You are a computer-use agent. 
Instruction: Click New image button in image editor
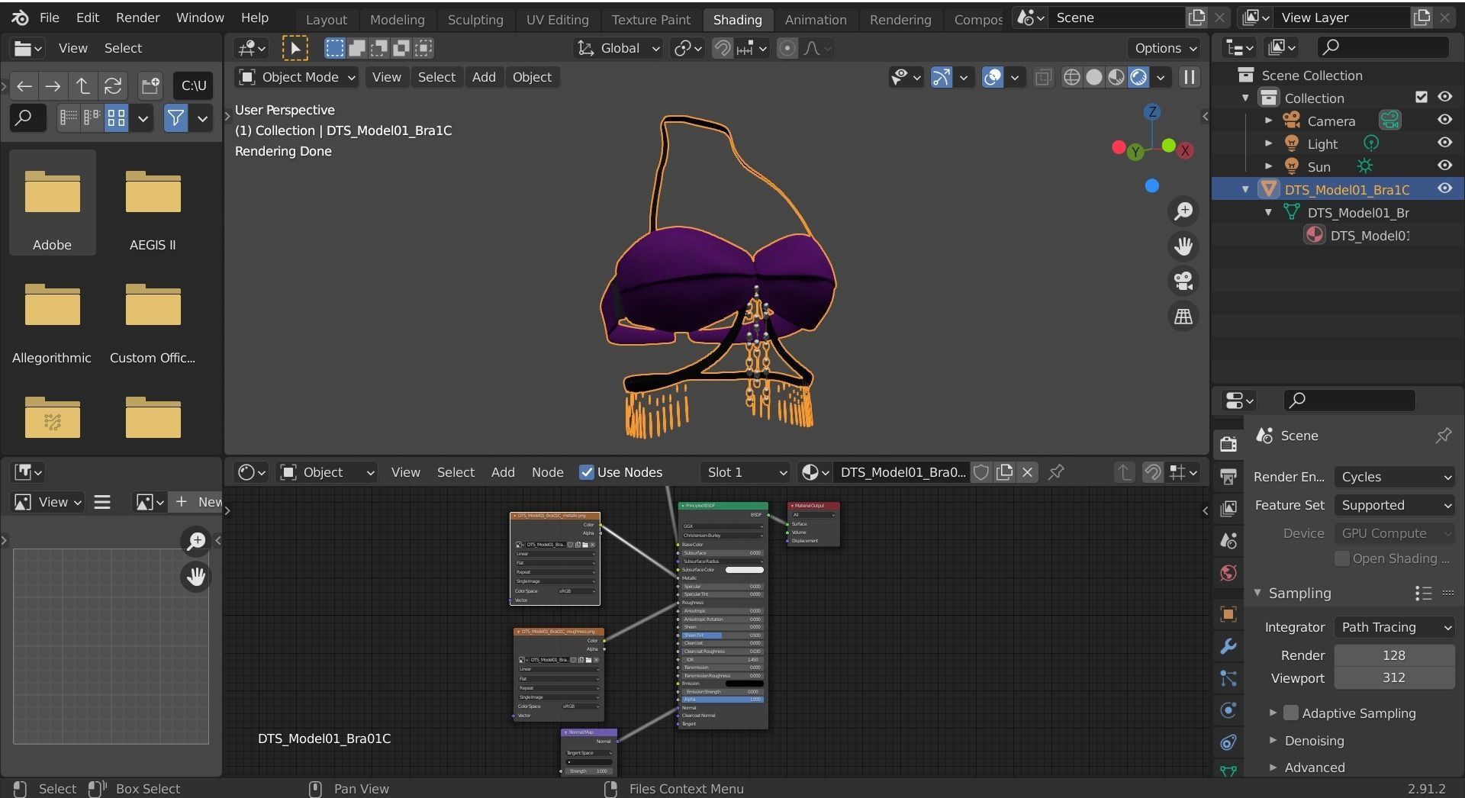[198, 502]
